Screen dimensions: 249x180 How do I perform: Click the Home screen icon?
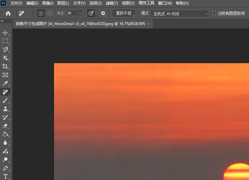pyautogui.click(x=8, y=13)
